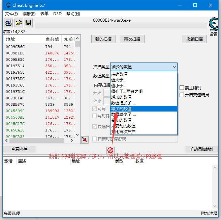Click the results list vertical scrollbar thumb
The width and height of the screenshot is (221, 220).
click(x=77, y=44)
